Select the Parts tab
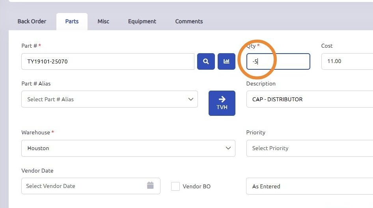The height and width of the screenshot is (208, 373). coord(72,21)
